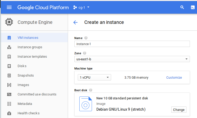Screen dimensions: 197x118
Task: Click the help icon next to Boot disk
Action: click(x=91, y=90)
